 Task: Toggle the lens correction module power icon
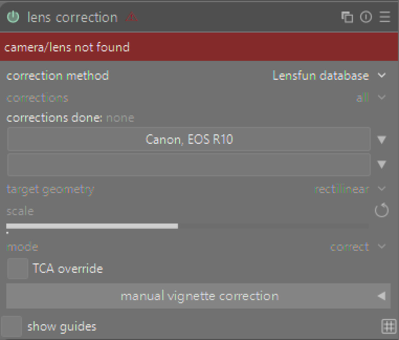click(13, 17)
